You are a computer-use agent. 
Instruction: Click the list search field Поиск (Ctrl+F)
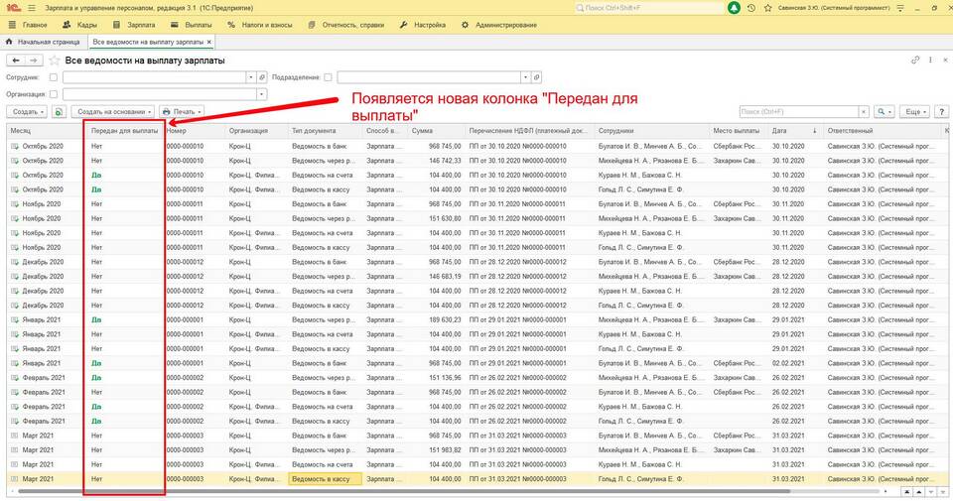pos(798,112)
